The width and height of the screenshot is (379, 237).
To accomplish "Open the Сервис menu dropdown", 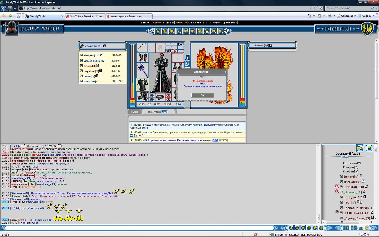I will [x=366, y=16].
